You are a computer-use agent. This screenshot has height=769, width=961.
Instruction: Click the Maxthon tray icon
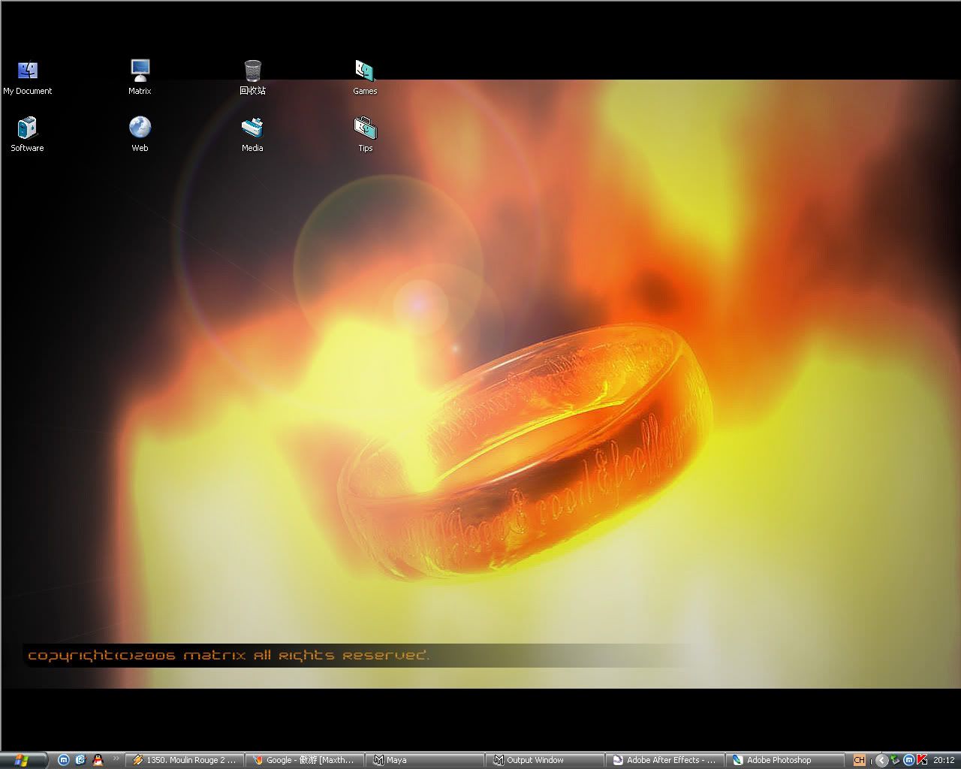point(908,760)
